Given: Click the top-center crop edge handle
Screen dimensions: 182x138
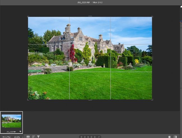Looking at the screenshot, I should [x=90, y=16].
